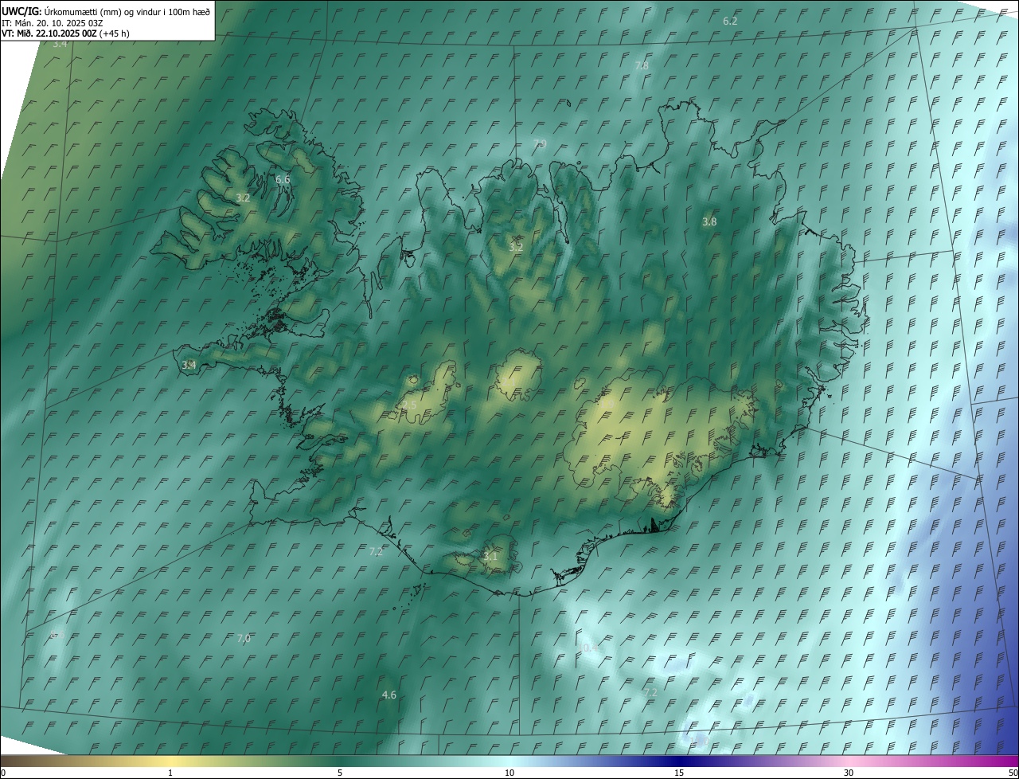Click the colorbar tick label 15
This screenshot has height=779, width=1019.
679,773
